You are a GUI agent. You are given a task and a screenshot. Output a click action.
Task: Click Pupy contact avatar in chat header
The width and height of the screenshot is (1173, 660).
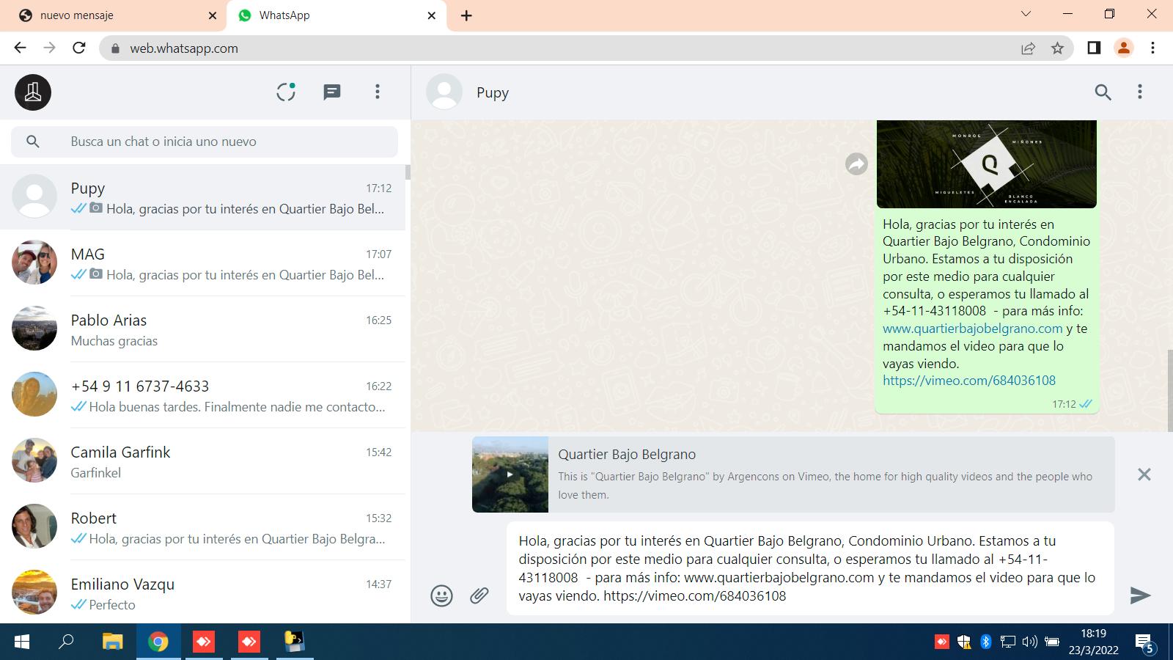pyautogui.click(x=444, y=92)
